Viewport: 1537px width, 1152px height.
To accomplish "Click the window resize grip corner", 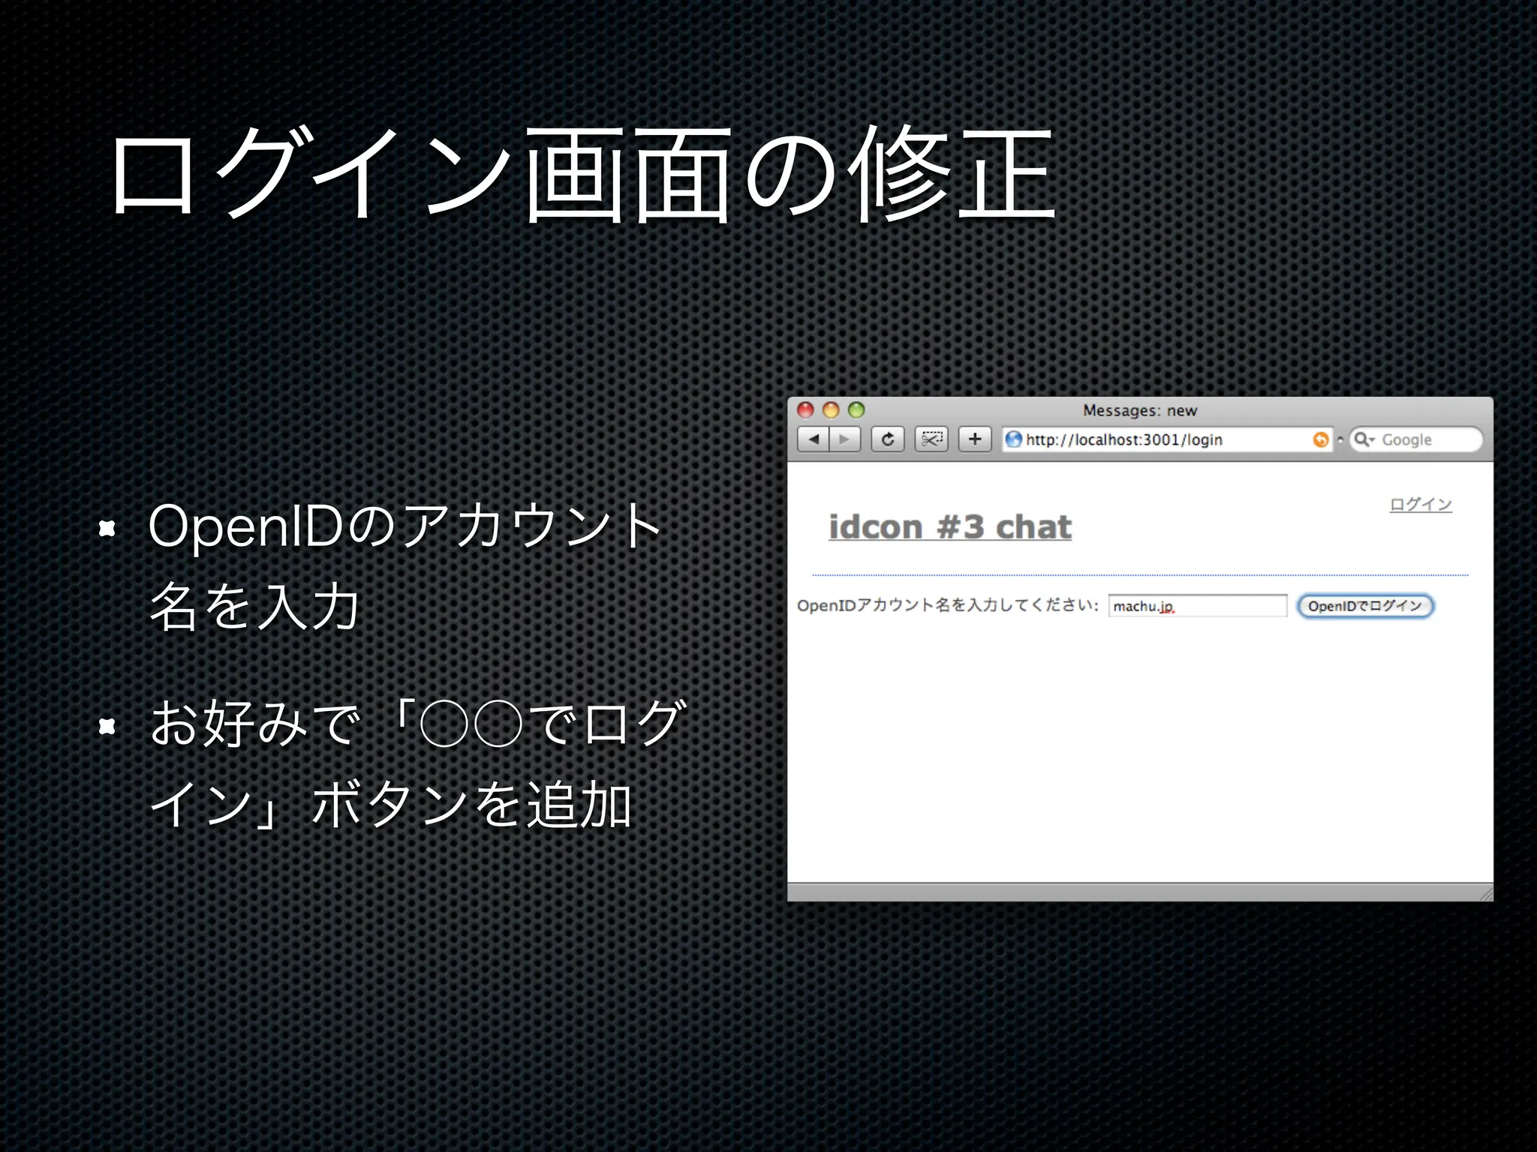I will 1485,893.
